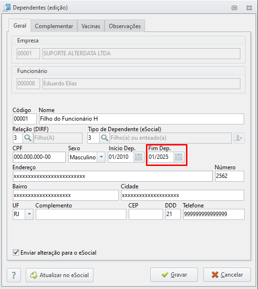This screenshot has width=258, height=289.
Task: Click the add person icon button
Action: coord(239,138)
